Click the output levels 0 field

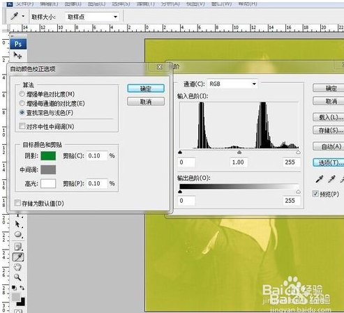[x=186, y=201]
